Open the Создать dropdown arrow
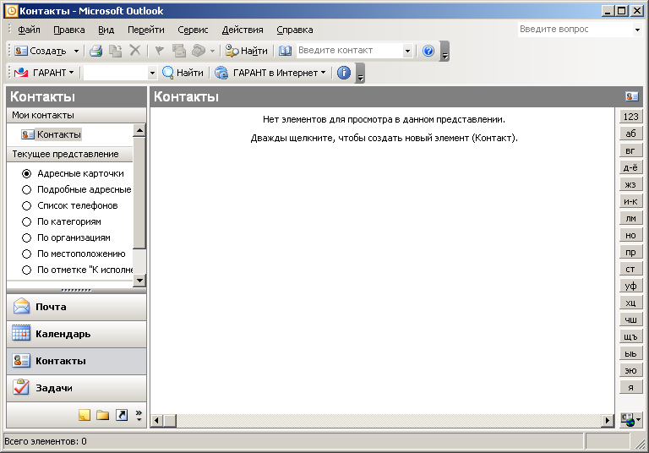 pos(76,51)
